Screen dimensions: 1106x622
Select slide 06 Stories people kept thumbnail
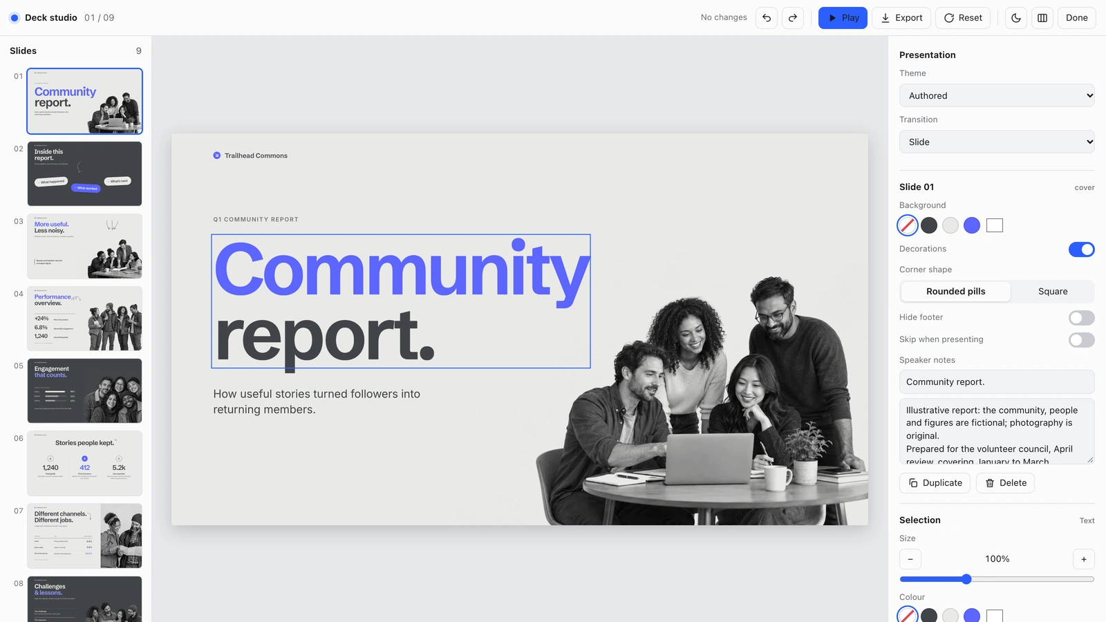pyautogui.click(x=84, y=463)
